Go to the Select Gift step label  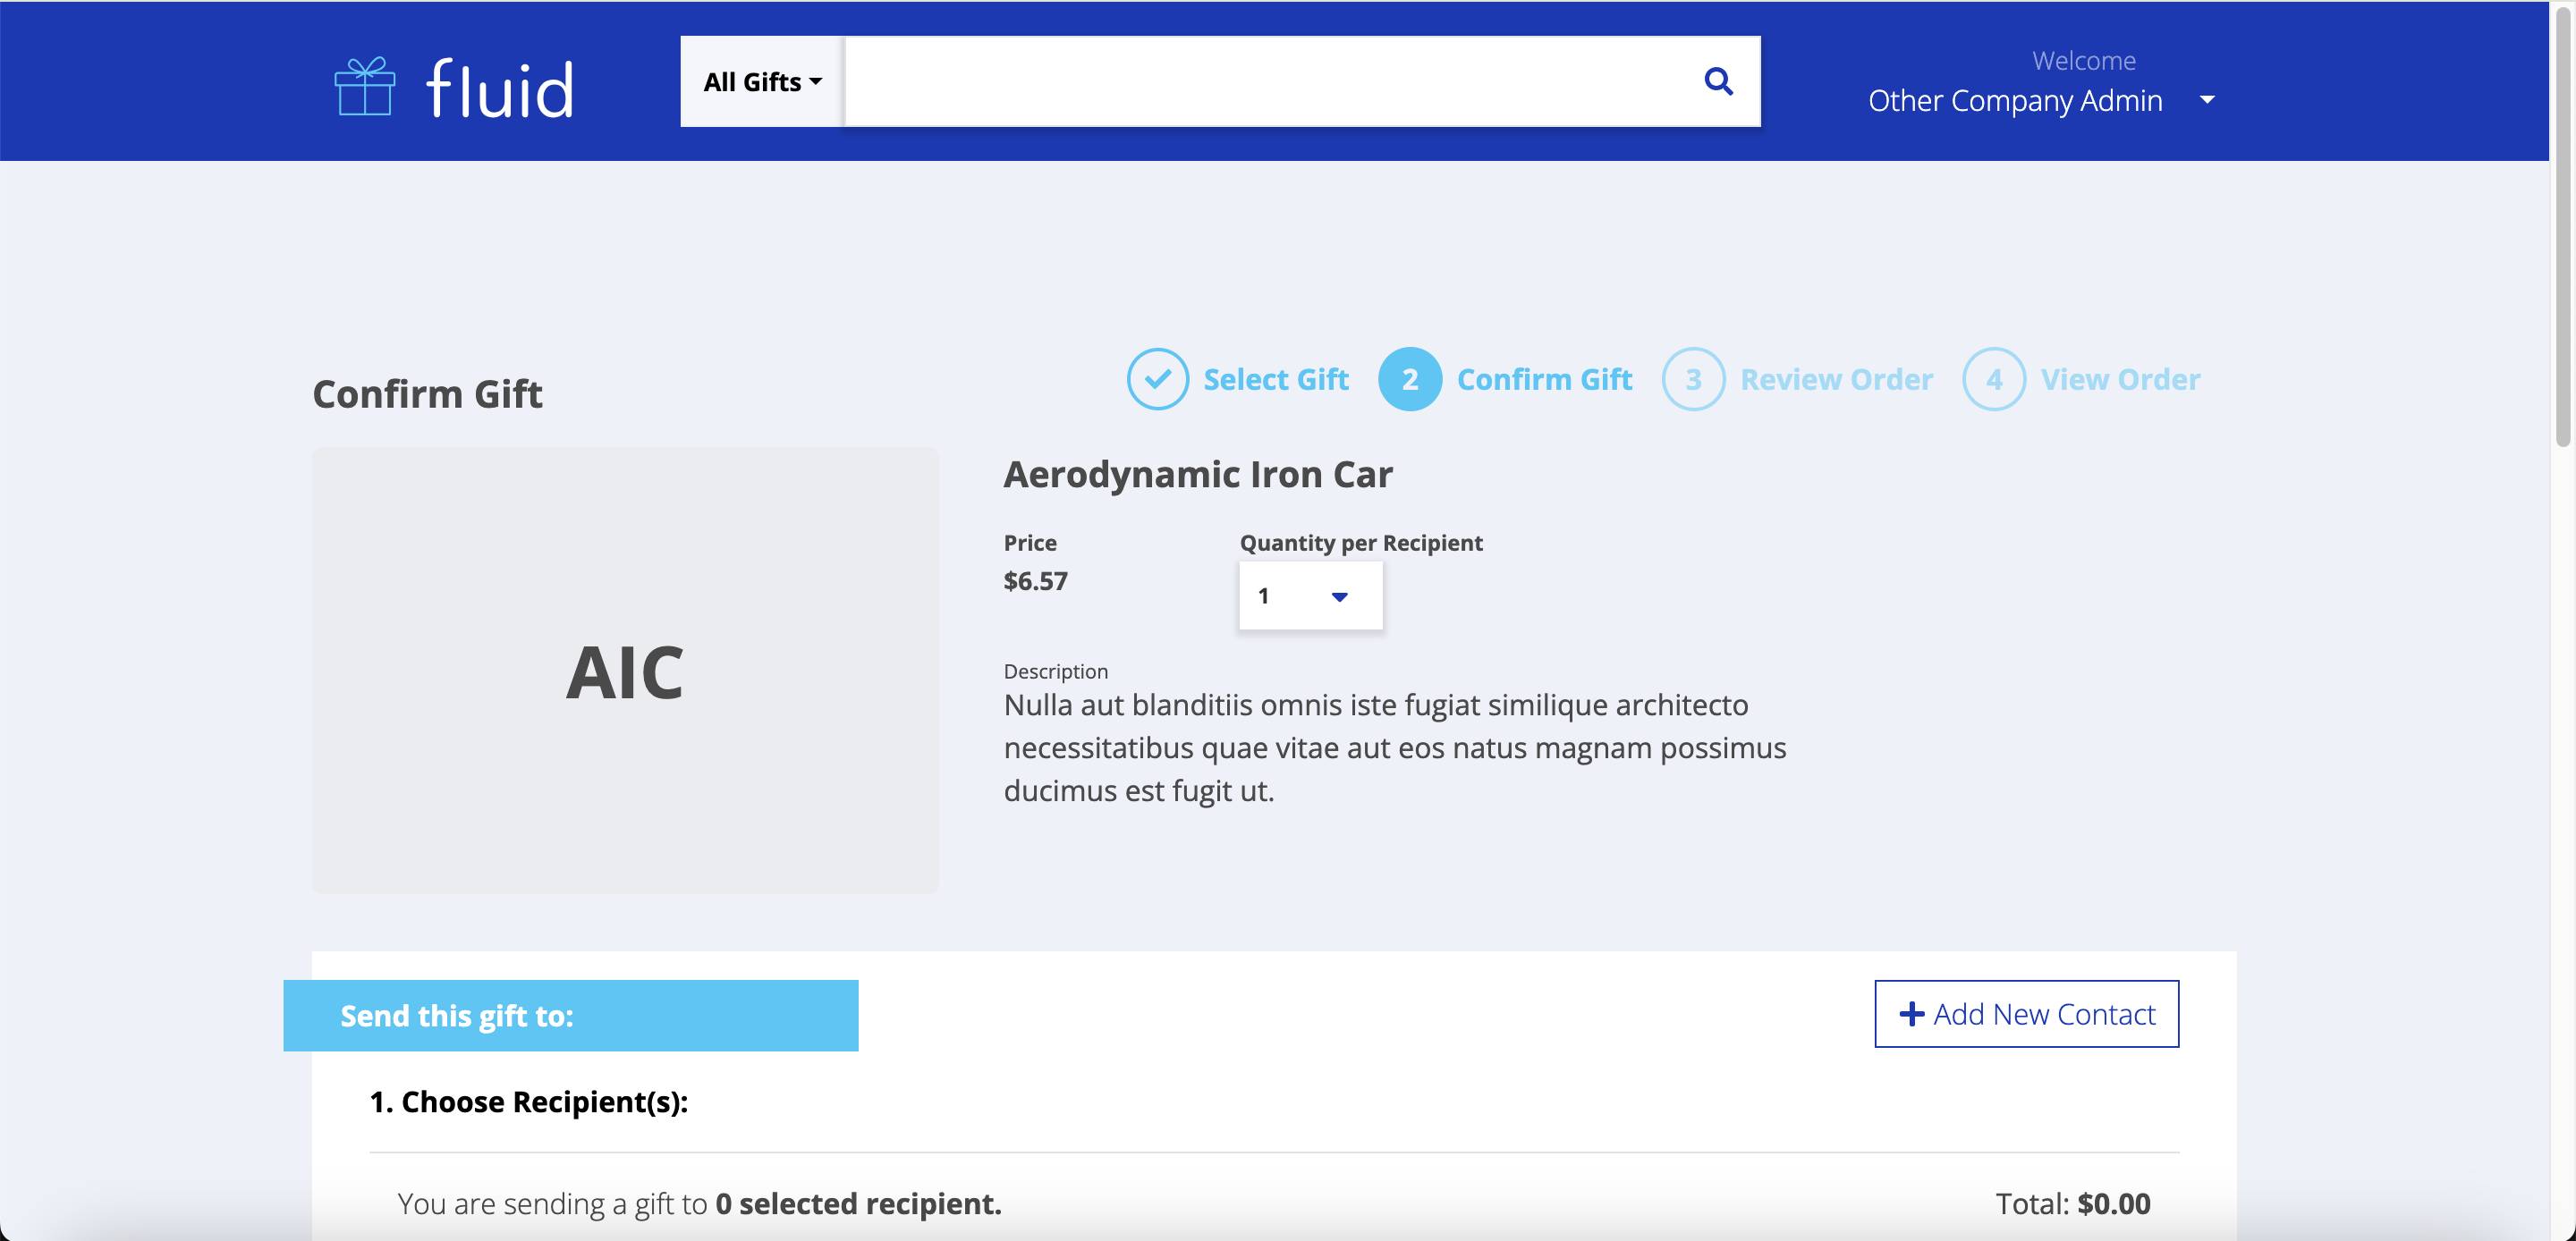(1275, 379)
